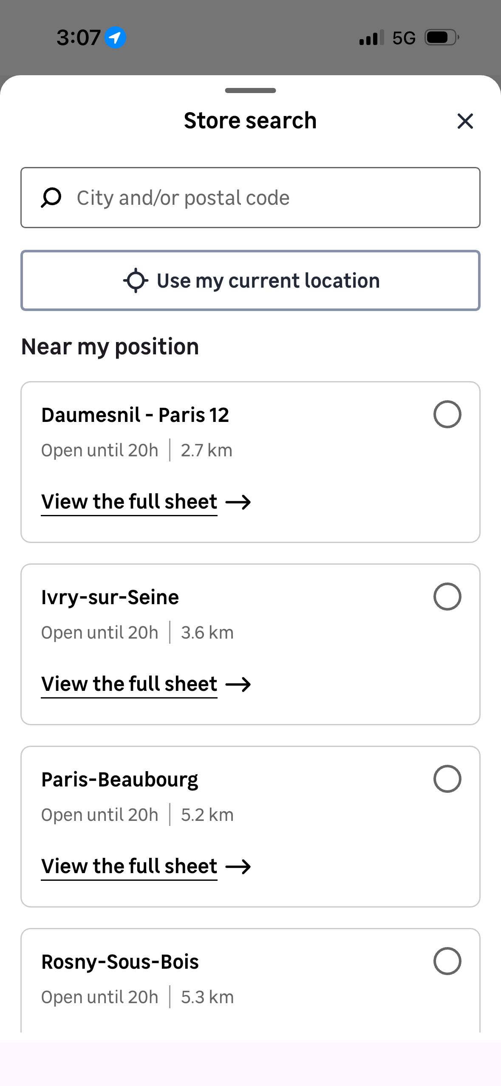Screen dimensions: 501x1086
Task: Pick the Rosny-Sous-Bois store radio button
Action: pyautogui.click(x=447, y=961)
